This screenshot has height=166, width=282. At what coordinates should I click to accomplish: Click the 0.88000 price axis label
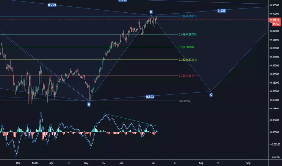(x=275, y=48)
